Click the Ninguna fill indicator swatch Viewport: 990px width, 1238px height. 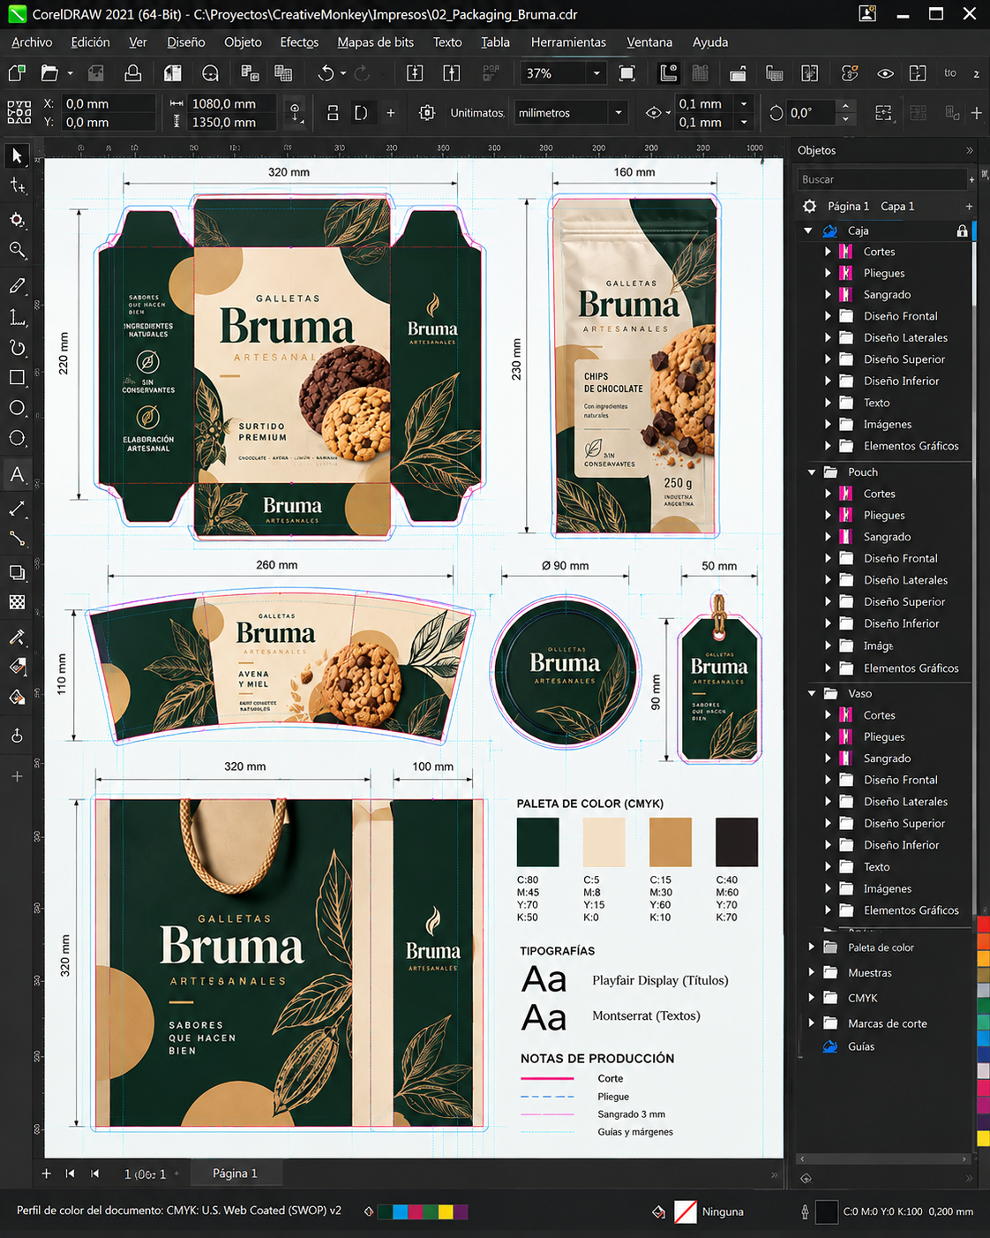686,1212
